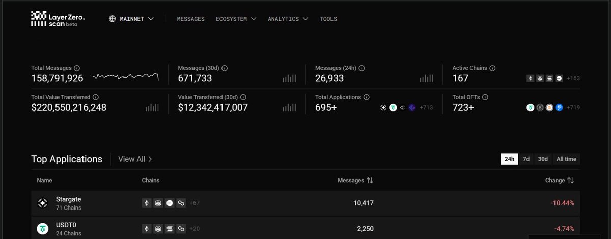Click the +713 more applications count

click(426, 107)
